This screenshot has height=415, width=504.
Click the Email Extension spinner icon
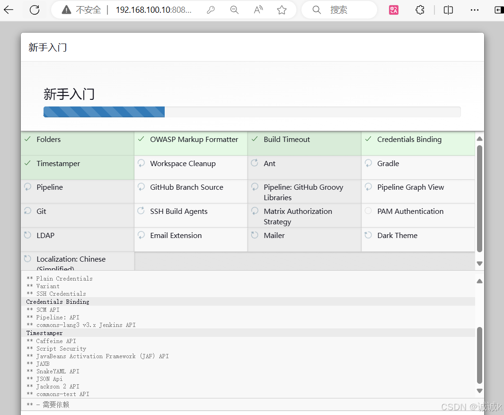[141, 235]
